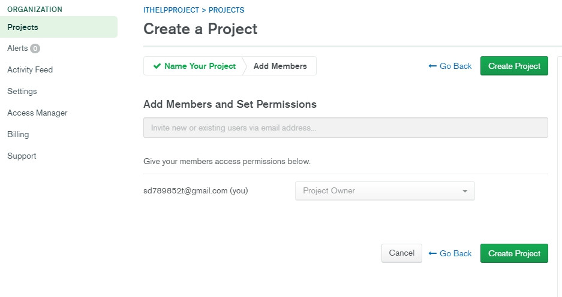Click the caret arrow in the role selector

[465, 192]
